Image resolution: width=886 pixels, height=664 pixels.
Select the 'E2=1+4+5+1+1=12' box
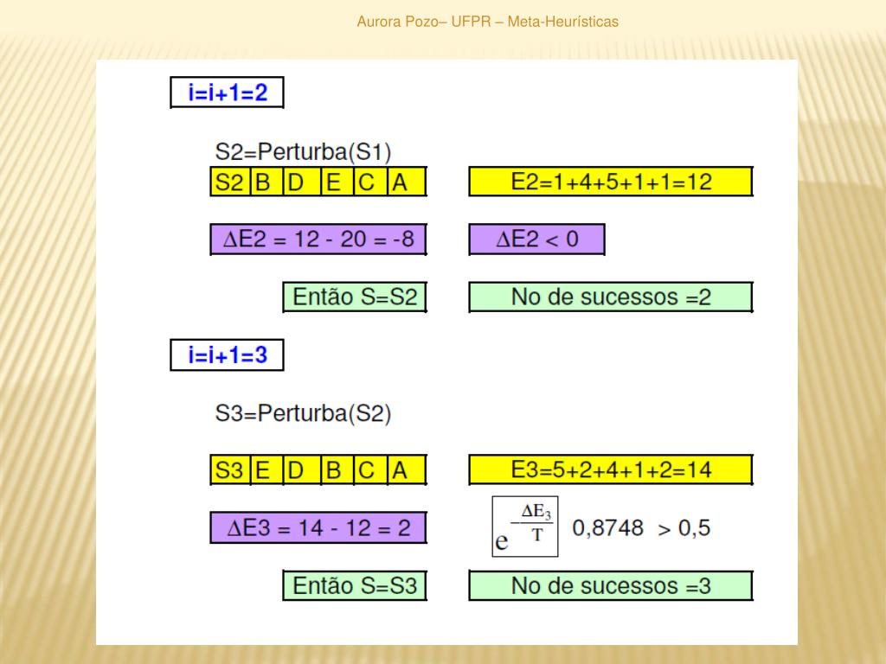click(611, 182)
